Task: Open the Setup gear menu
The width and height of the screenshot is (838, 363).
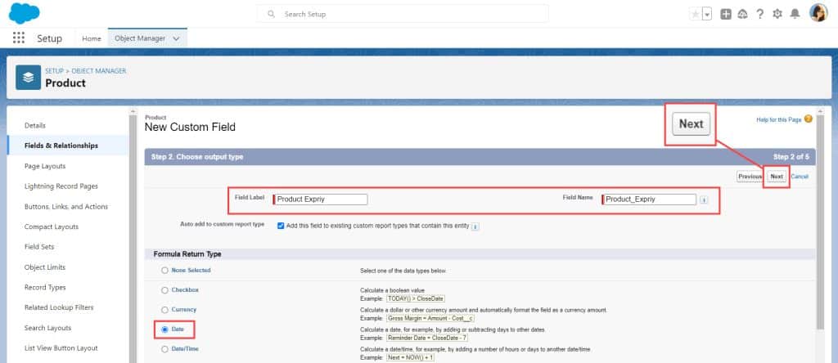Action: tap(777, 15)
